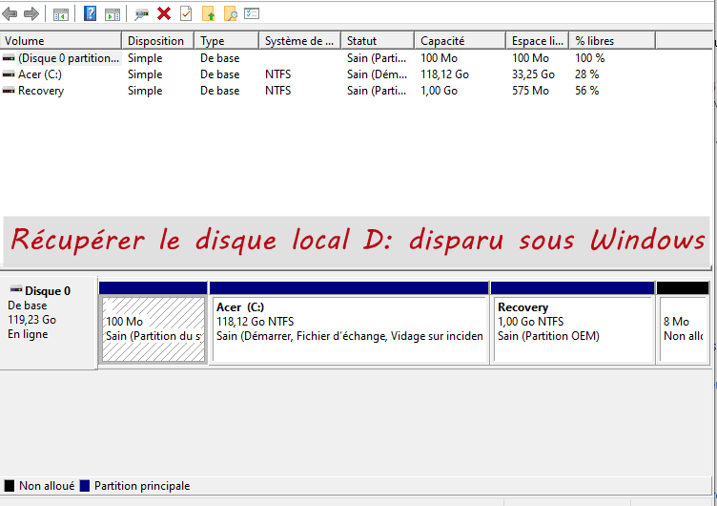
Task: Sort by the Statut column header
Action: coord(378,41)
